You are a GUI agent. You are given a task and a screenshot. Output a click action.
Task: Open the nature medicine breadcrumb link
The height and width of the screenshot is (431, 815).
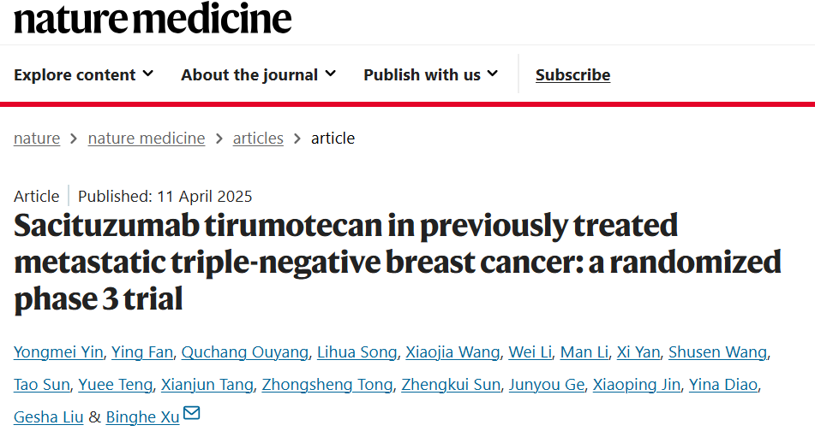pyautogui.click(x=147, y=139)
